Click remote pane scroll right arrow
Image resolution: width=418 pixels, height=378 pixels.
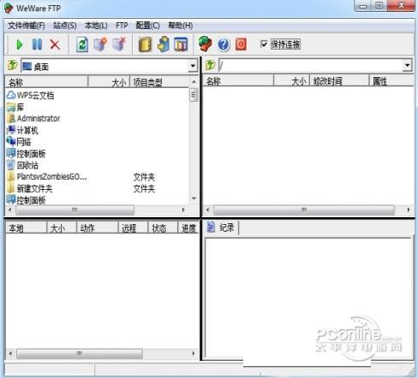[409, 210]
